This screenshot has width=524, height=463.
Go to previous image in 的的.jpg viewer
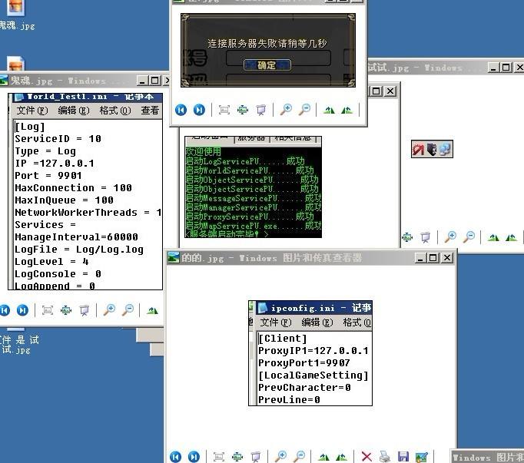pyautogui.click(x=175, y=456)
